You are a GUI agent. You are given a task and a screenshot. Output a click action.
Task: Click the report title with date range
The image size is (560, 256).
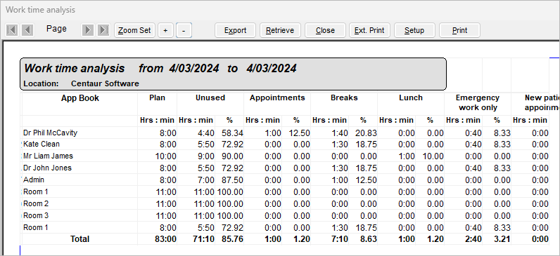(x=160, y=68)
